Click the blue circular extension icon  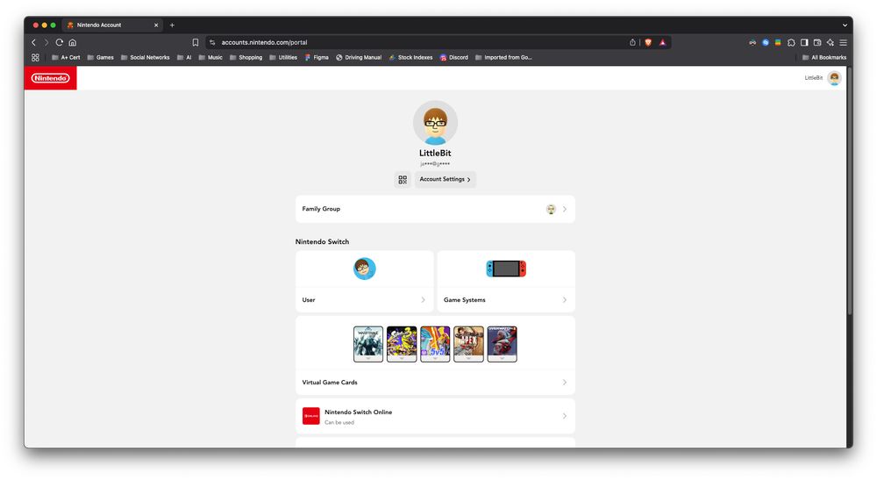coord(765,42)
